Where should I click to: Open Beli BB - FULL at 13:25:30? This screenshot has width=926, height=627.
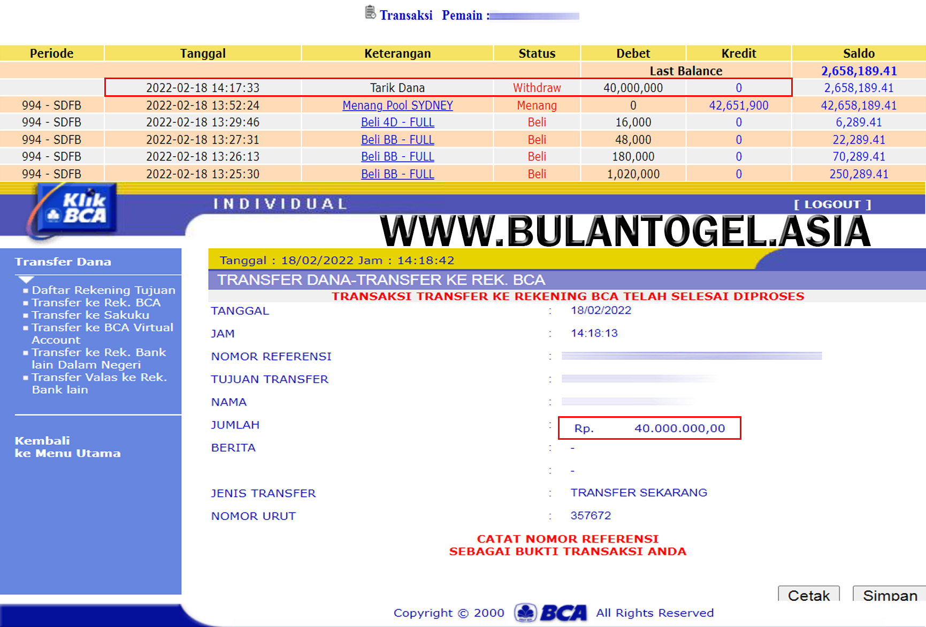pyautogui.click(x=397, y=174)
